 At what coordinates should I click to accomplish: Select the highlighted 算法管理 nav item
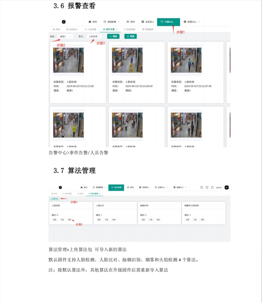(116, 188)
